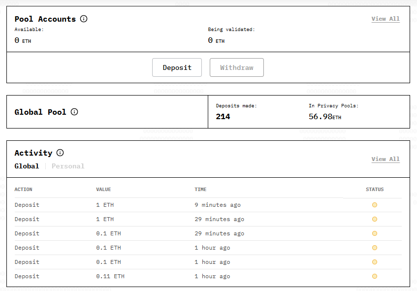417x291 pixels.
Task: Open View All in Activity section
Action: pos(385,159)
